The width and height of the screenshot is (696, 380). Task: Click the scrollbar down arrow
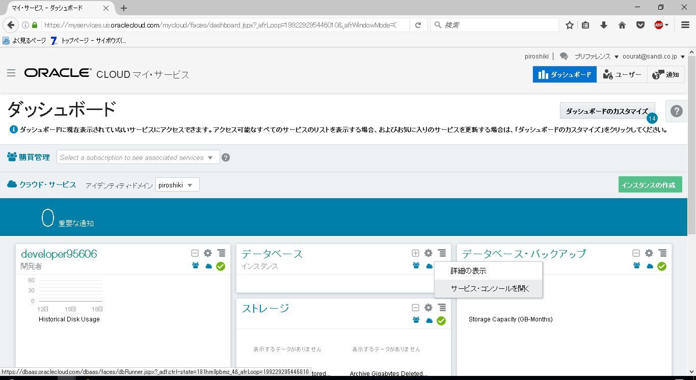(x=692, y=372)
